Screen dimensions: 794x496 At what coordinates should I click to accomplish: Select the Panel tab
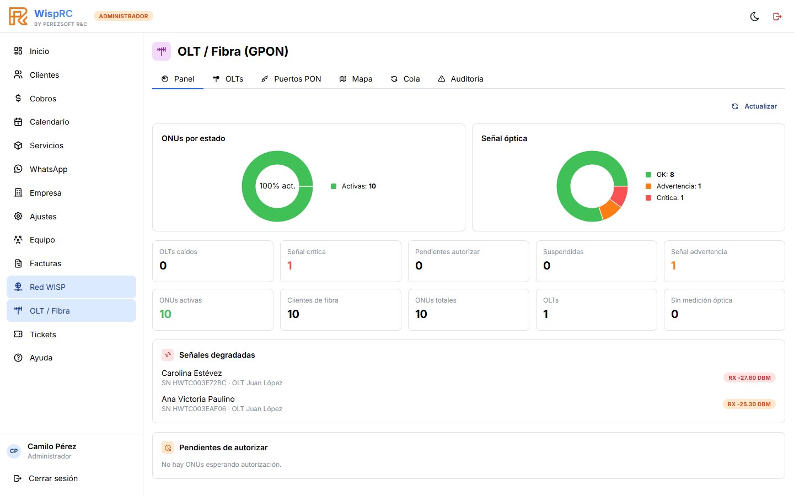click(x=178, y=79)
